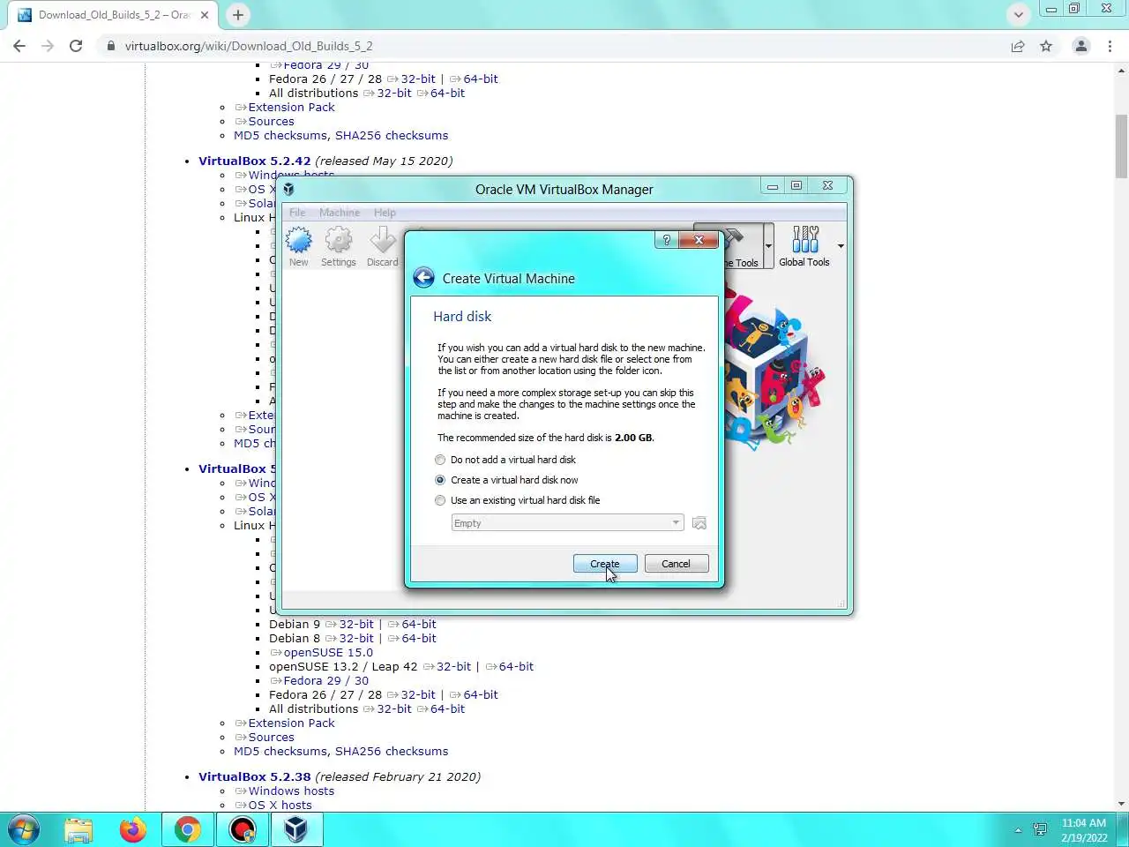Screen dimensions: 1129x847
Task: Click the New machine icon in VirtualBox Manager
Action: 298,246
